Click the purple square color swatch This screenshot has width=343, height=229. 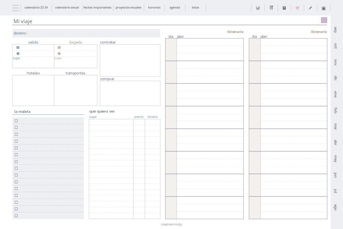[324, 20]
